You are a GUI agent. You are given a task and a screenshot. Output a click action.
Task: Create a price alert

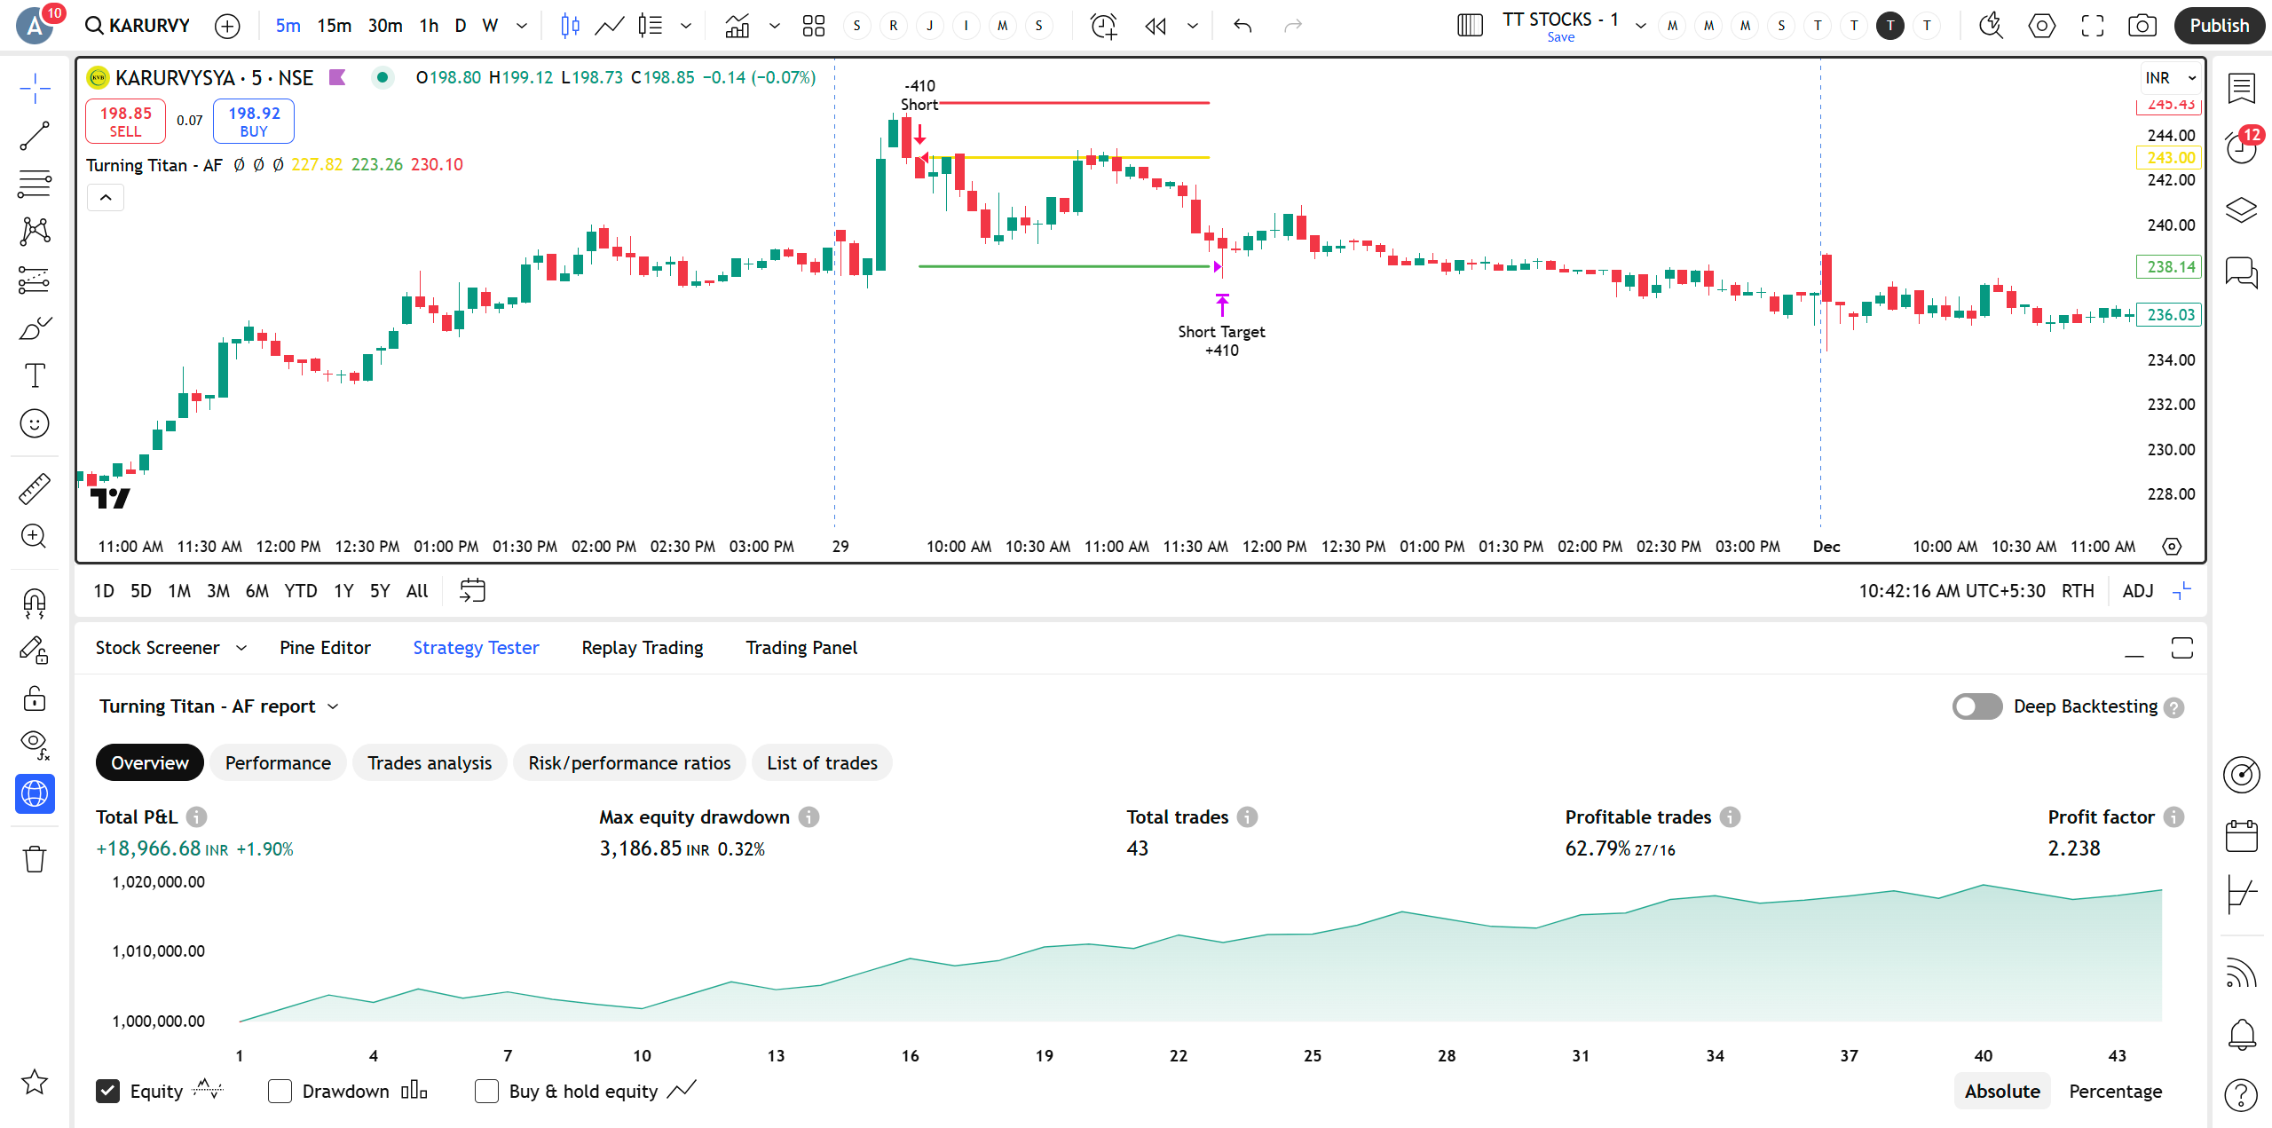1103,26
